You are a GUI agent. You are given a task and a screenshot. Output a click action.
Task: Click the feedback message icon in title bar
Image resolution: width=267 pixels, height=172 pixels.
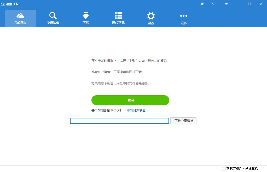pos(202,4)
